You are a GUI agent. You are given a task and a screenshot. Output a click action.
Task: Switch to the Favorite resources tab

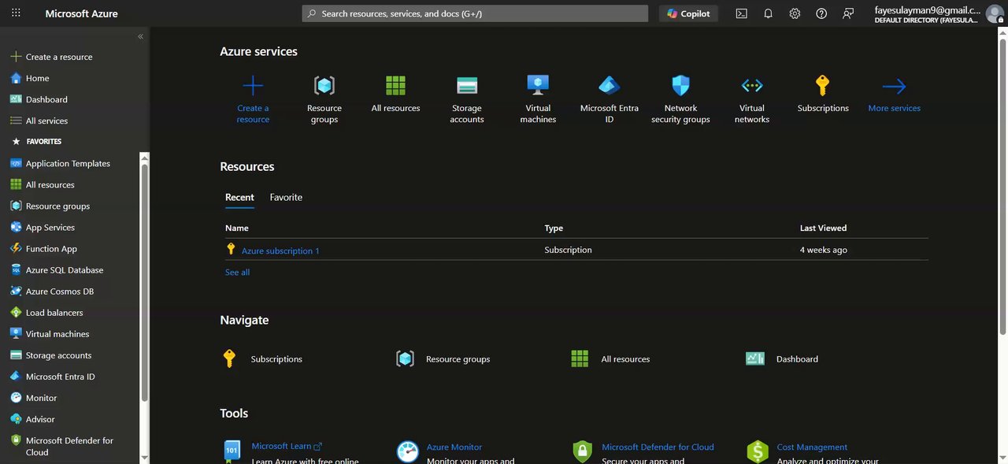coord(286,197)
